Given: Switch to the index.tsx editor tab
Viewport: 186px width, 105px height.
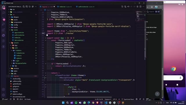Looking at the screenshot, I should click(65, 7).
